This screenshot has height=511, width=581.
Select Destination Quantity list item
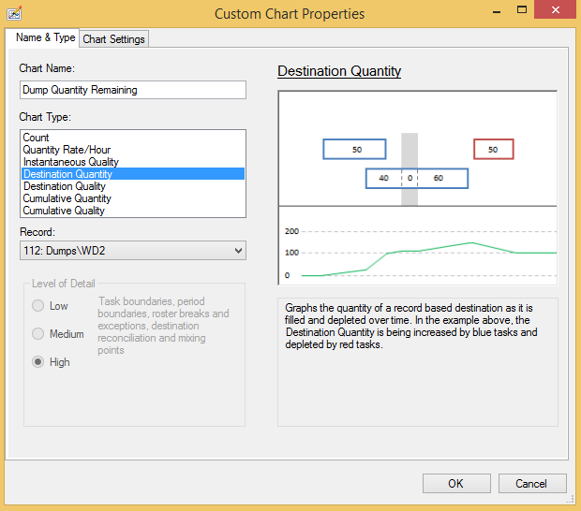tap(133, 174)
